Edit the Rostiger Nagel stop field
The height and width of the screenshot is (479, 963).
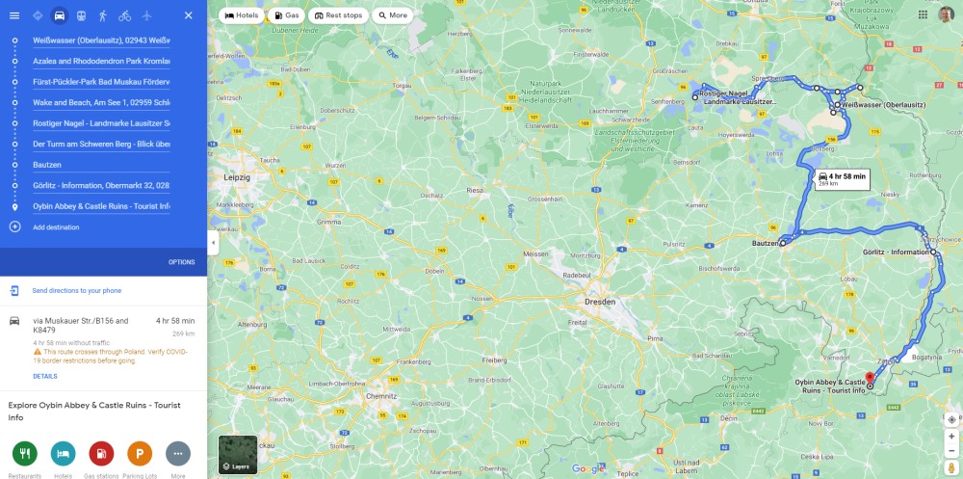pyautogui.click(x=101, y=123)
